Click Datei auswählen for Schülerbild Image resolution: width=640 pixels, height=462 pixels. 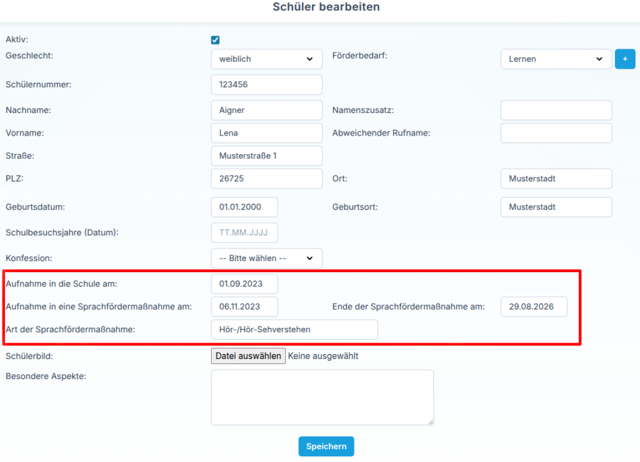[x=248, y=356]
